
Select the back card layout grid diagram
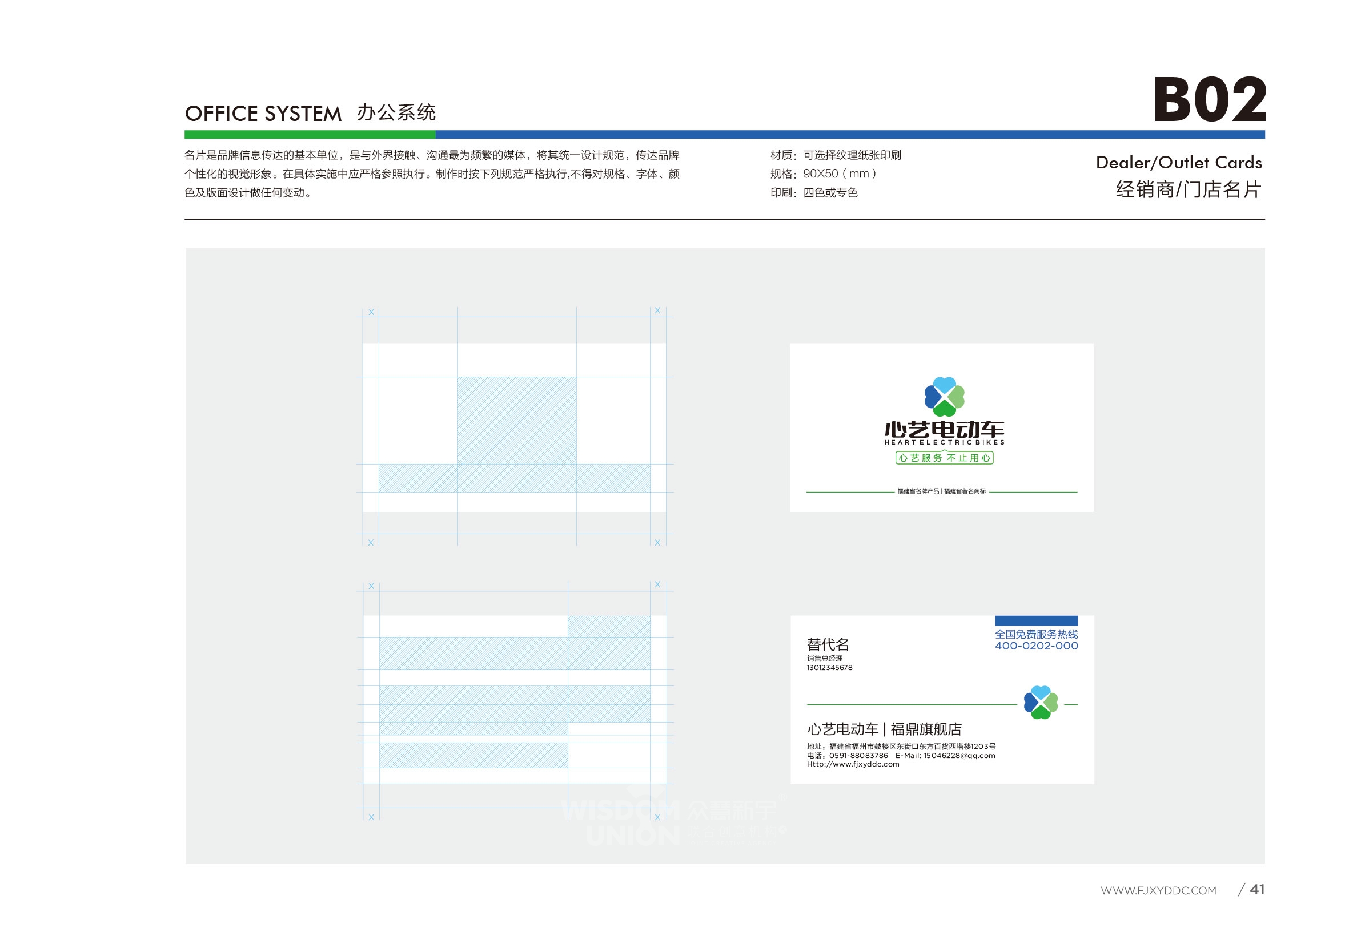515,700
